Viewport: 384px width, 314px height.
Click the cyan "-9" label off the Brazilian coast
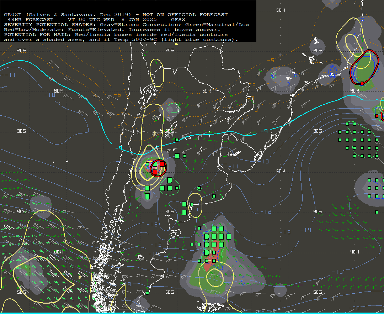(264, 131)
